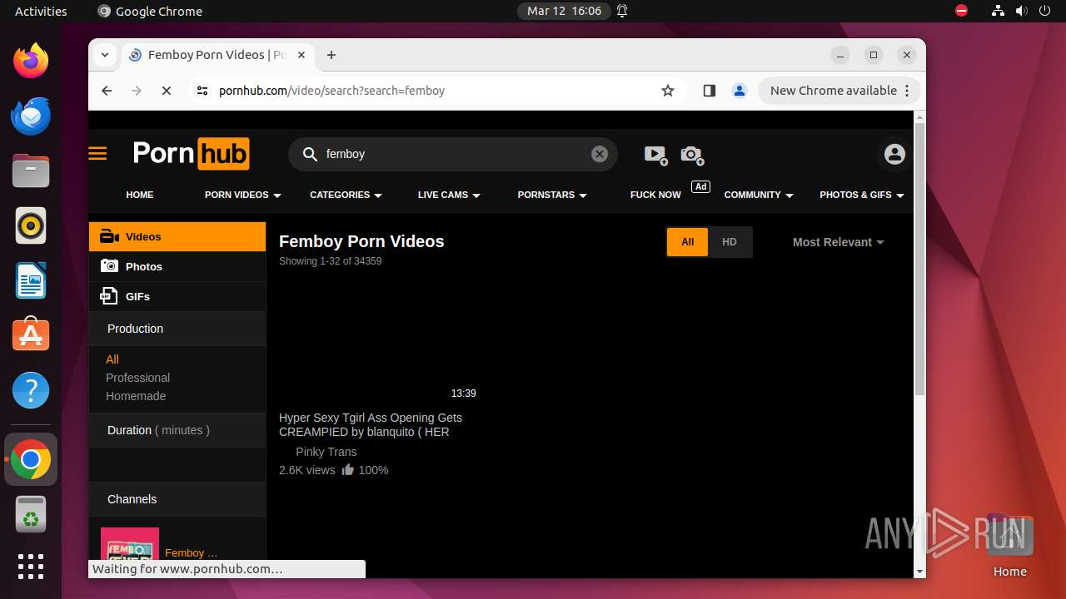The height and width of the screenshot is (599, 1066).
Task: Open Chrome's three-dot menu
Action: pos(909,91)
